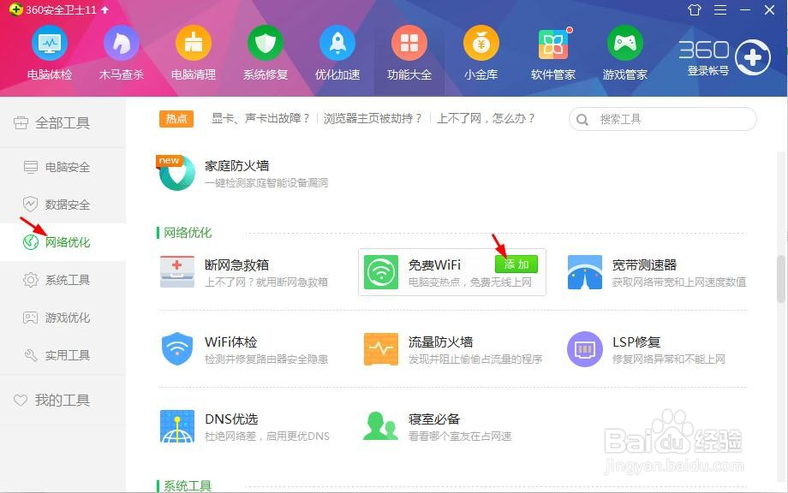Open the skin (shirt) icon in title bar
Image resolution: width=788 pixels, height=493 pixels.
pos(695,9)
